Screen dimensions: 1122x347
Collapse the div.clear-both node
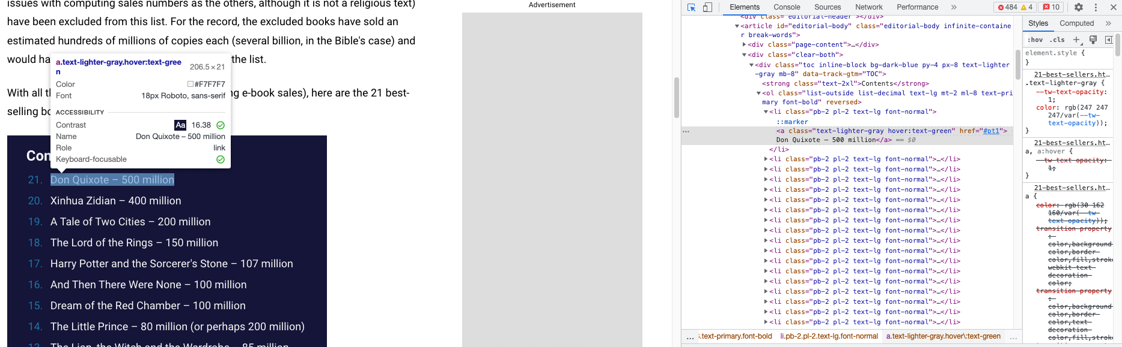pyautogui.click(x=744, y=55)
